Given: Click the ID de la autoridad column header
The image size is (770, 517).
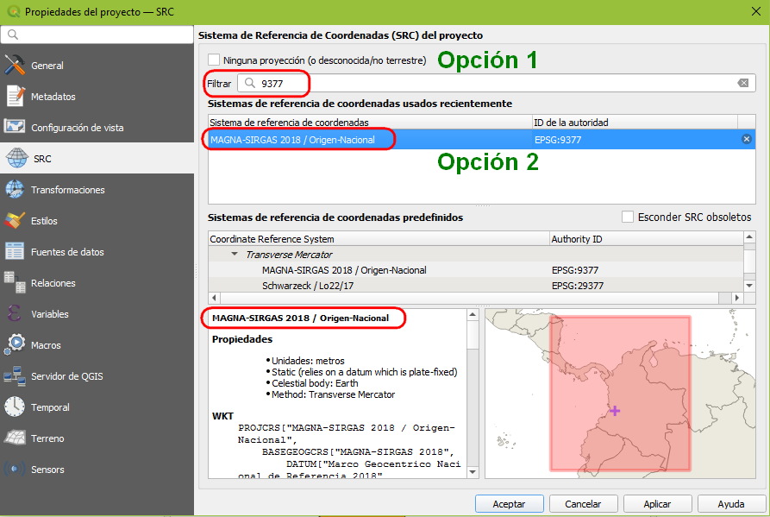Looking at the screenshot, I should pos(635,123).
